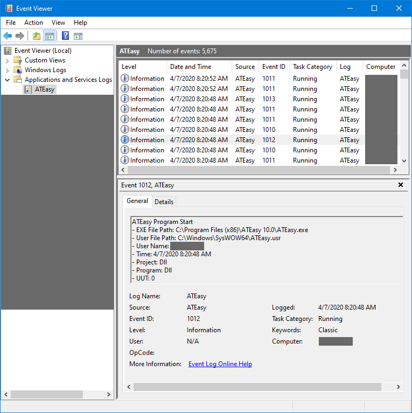This screenshot has width=412, height=413.
Task: Click the event list scroll down arrow
Action: coord(404,160)
